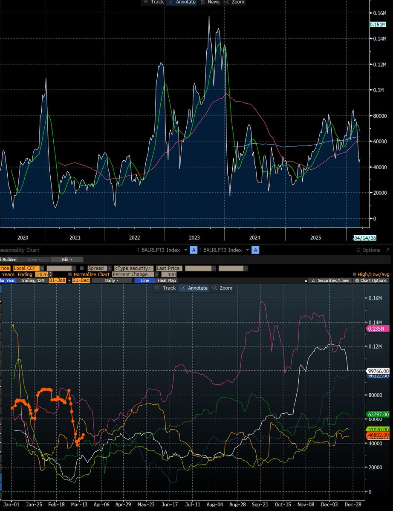Expand the second BALRLPT3 Index dropdown arrow
The image size is (393, 511).
pos(247,250)
